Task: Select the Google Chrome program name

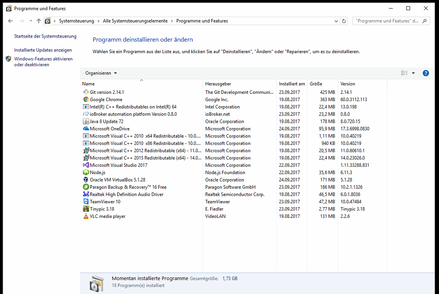Action: (x=106, y=99)
